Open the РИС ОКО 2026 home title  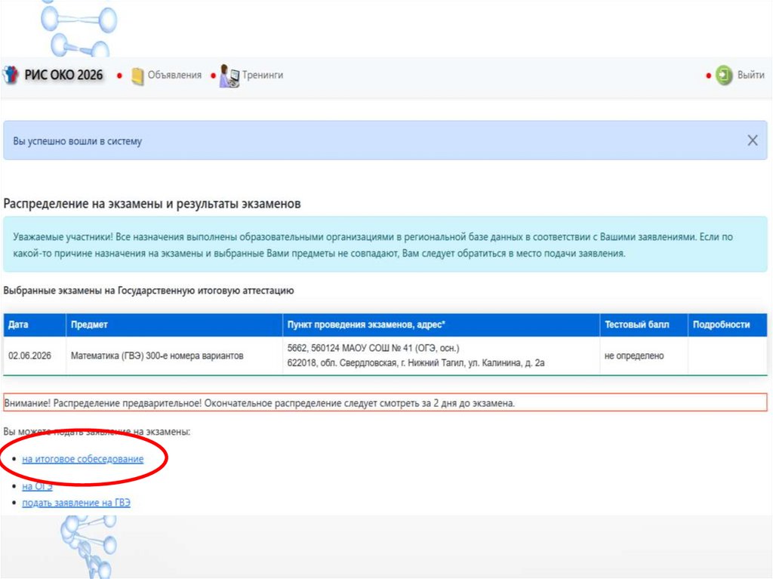[x=63, y=75]
